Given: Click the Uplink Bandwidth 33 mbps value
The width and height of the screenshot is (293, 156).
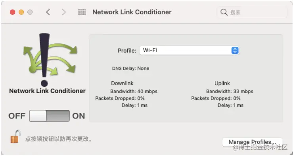Looking at the screenshot, I should tap(243, 91).
